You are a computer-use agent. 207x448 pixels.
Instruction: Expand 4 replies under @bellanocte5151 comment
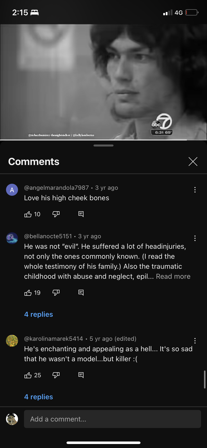pos(38,314)
